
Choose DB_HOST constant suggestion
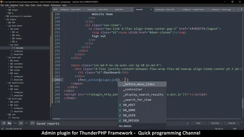[142, 105]
